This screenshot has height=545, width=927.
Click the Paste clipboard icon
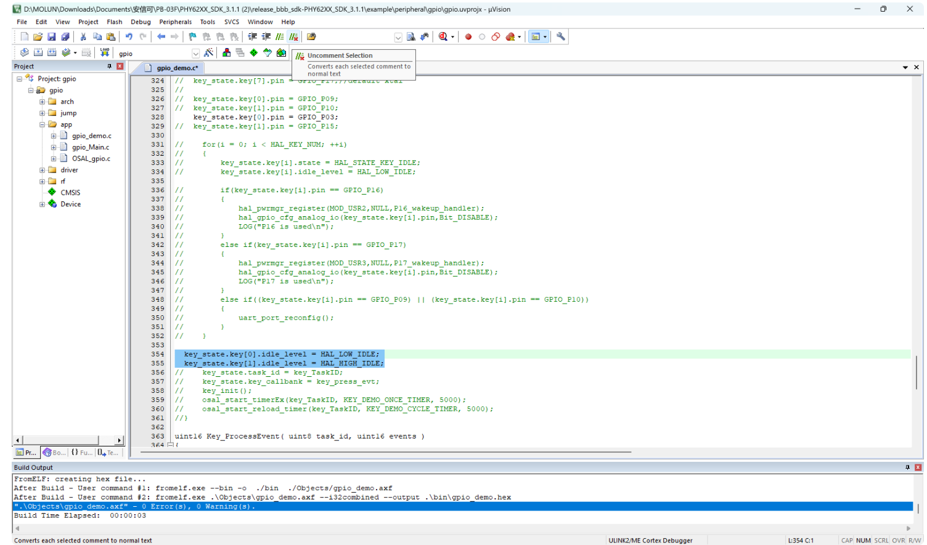(x=111, y=37)
